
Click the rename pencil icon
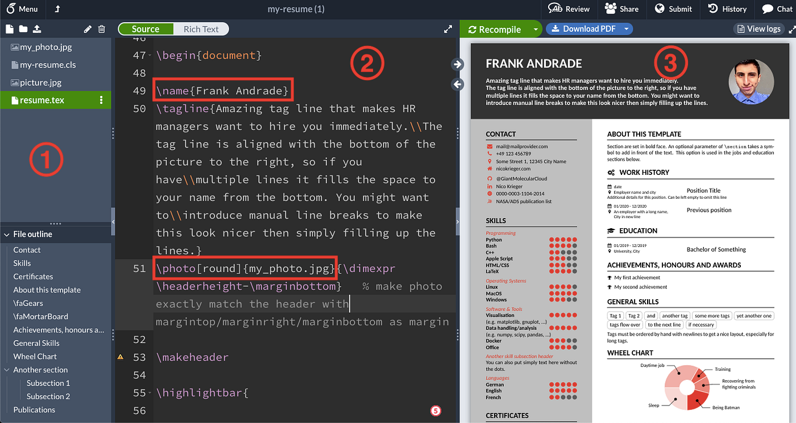(87, 29)
